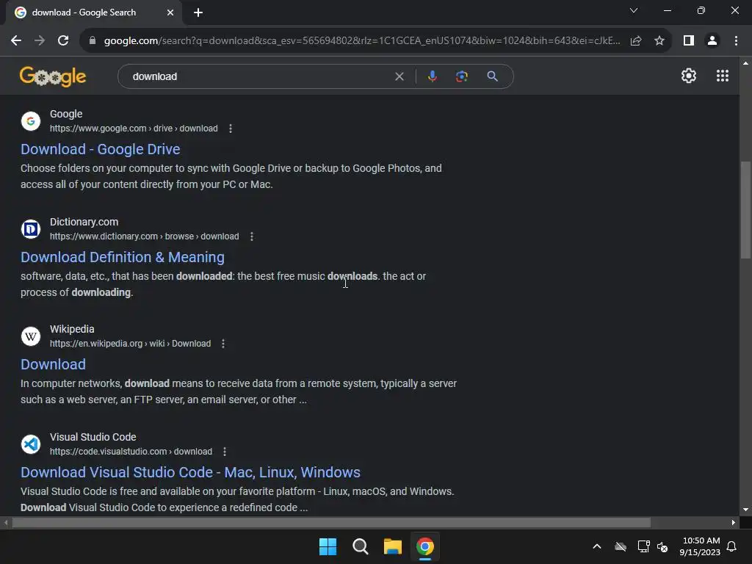
Task: Open the Wikipedia Download article link
Action: tap(53, 364)
